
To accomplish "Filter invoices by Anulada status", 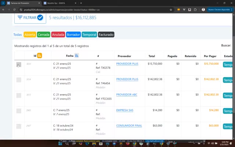I will click(x=58, y=35).
